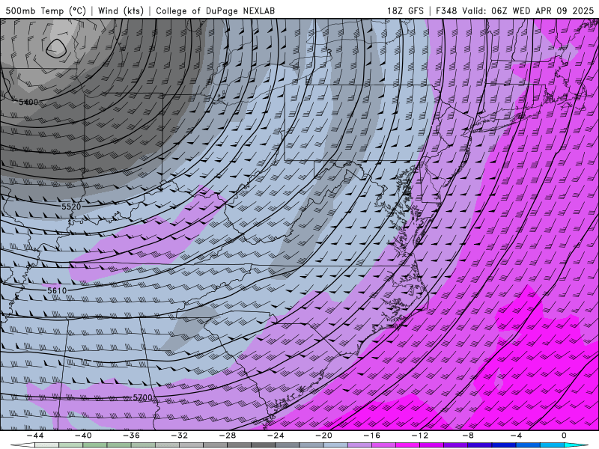Click the -32 colorbar tick label
Image resolution: width=599 pixels, height=449 pixels.
coord(179,436)
